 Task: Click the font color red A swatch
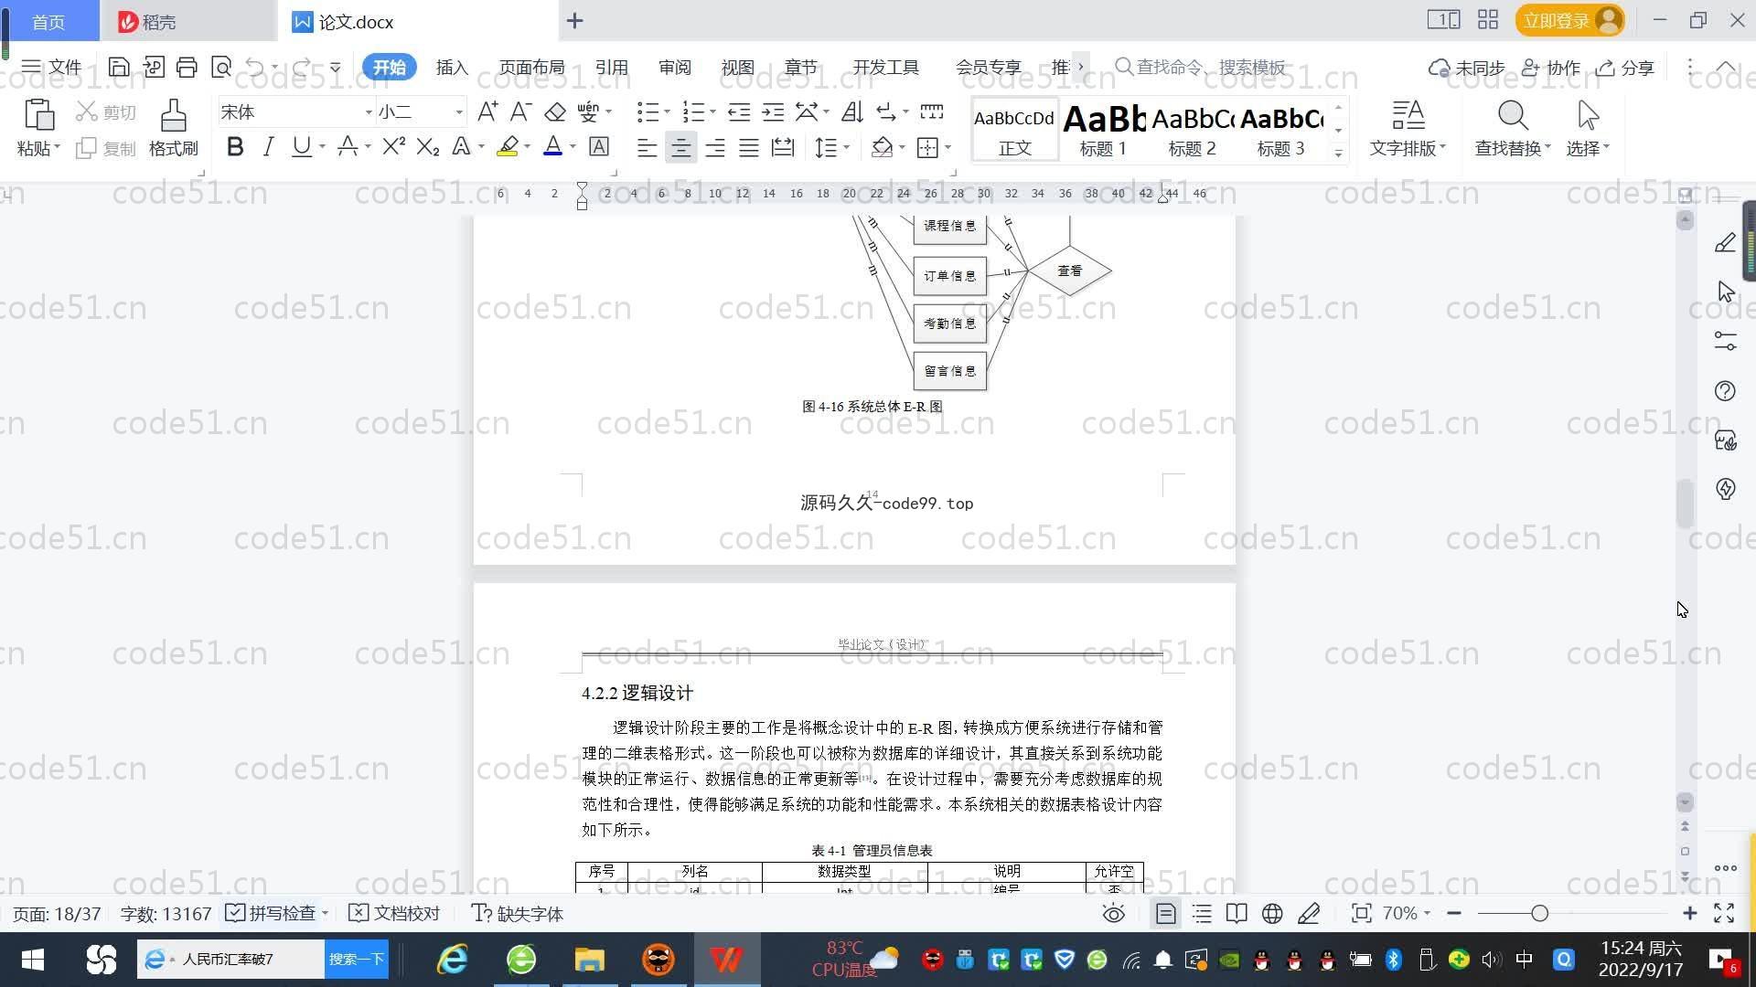(552, 147)
